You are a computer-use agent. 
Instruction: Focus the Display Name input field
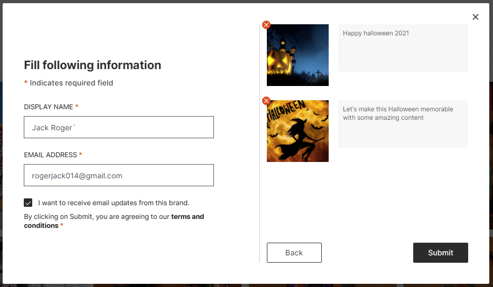coord(119,127)
